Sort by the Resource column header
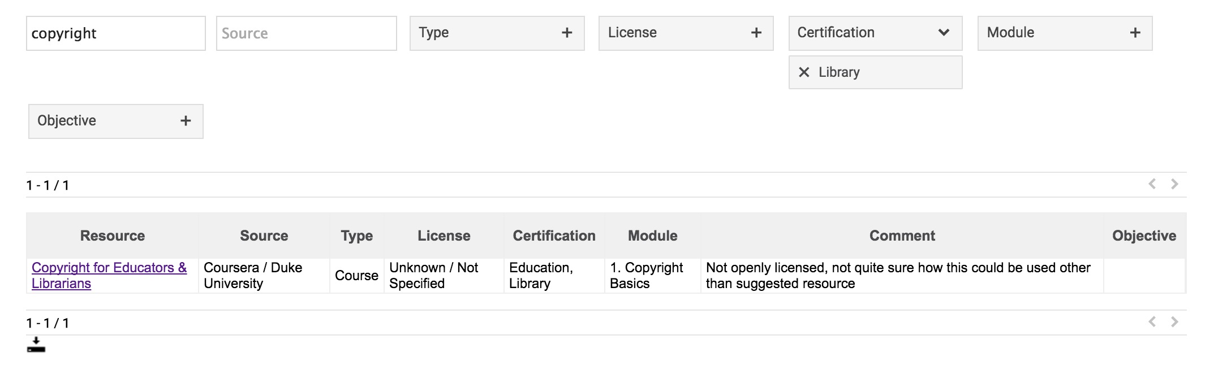1231x392 pixels. (113, 236)
